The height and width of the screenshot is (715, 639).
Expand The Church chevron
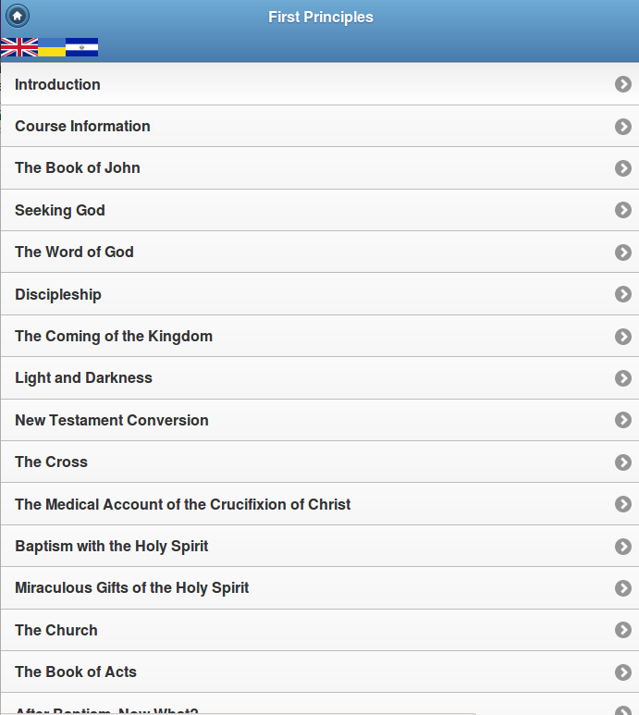click(623, 630)
